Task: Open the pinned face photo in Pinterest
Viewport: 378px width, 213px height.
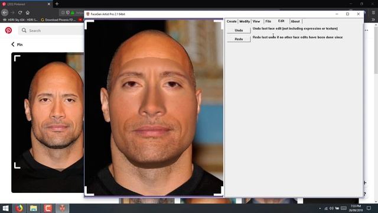Action: [47, 122]
